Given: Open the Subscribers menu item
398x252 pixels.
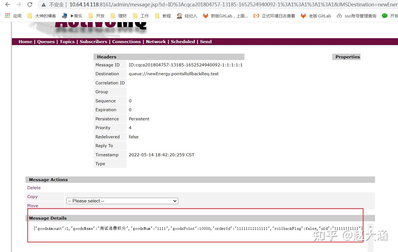Looking at the screenshot, I should (x=93, y=41).
